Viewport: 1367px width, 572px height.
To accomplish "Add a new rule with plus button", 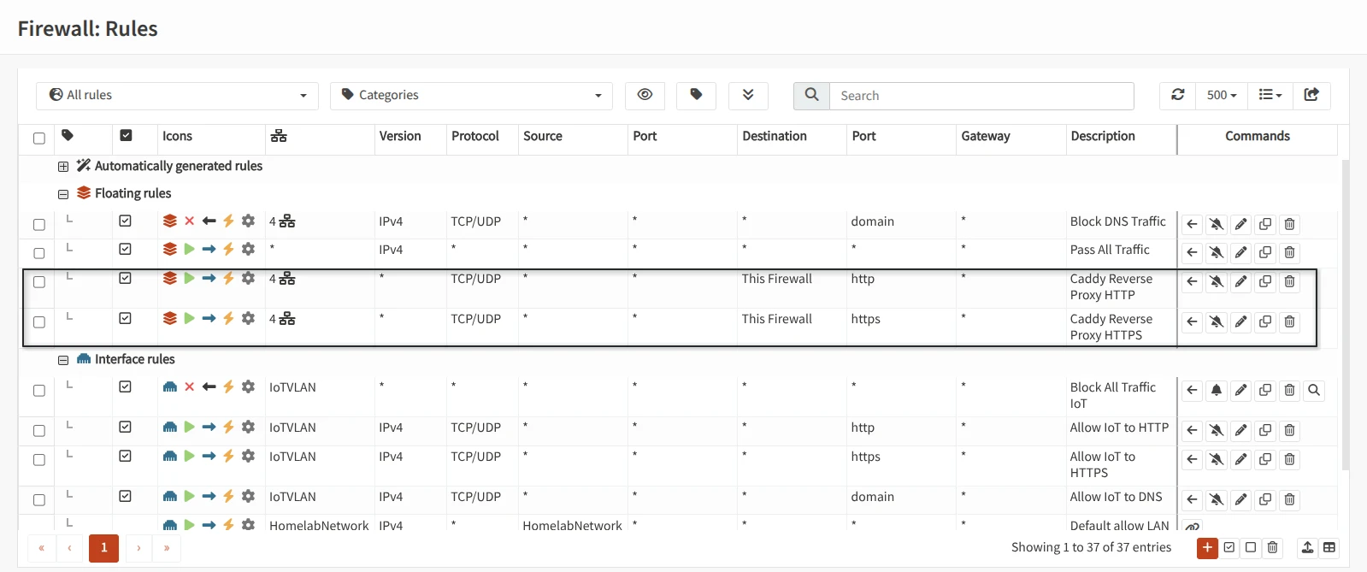I will tap(1207, 547).
